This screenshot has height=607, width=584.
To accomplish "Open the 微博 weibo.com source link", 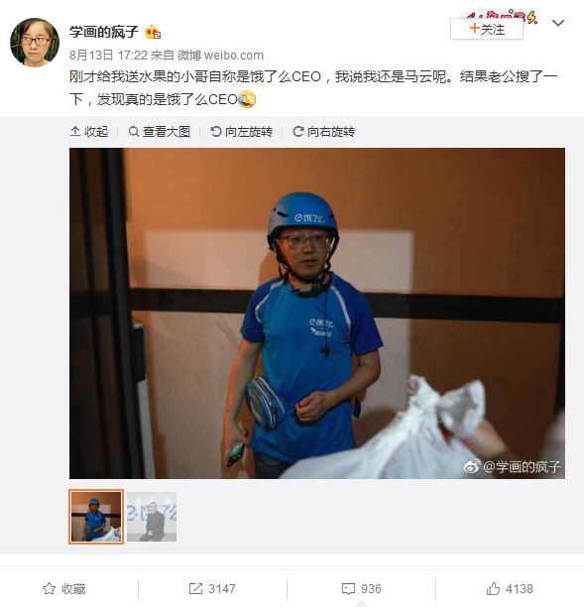I will (x=220, y=56).
